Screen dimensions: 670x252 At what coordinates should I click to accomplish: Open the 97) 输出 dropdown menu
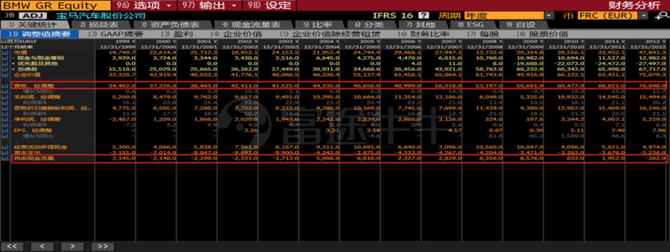pos(210,5)
